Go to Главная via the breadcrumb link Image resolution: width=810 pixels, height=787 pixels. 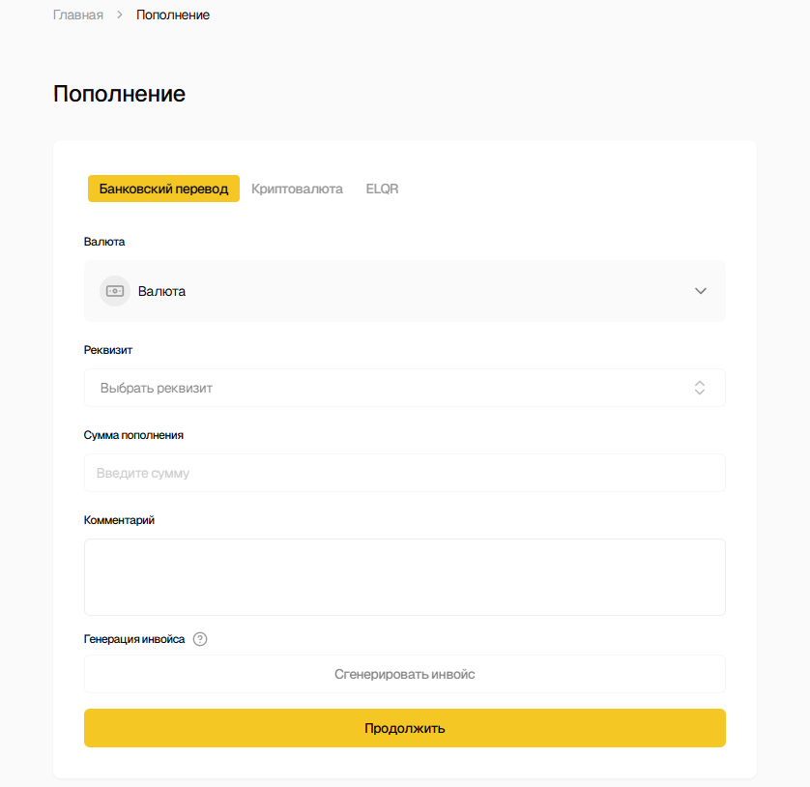click(78, 15)
